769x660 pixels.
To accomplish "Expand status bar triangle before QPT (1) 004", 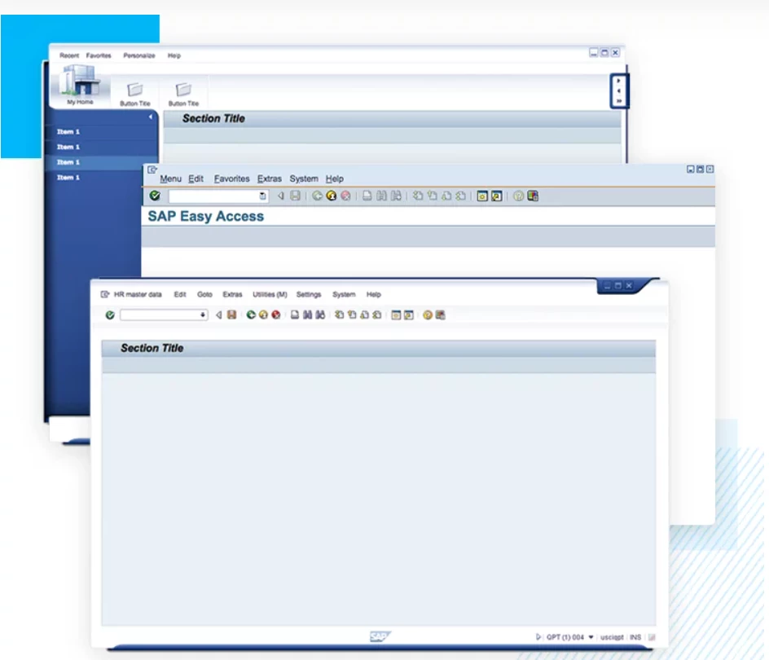I will pyautogui.click(x=538, y=637).
